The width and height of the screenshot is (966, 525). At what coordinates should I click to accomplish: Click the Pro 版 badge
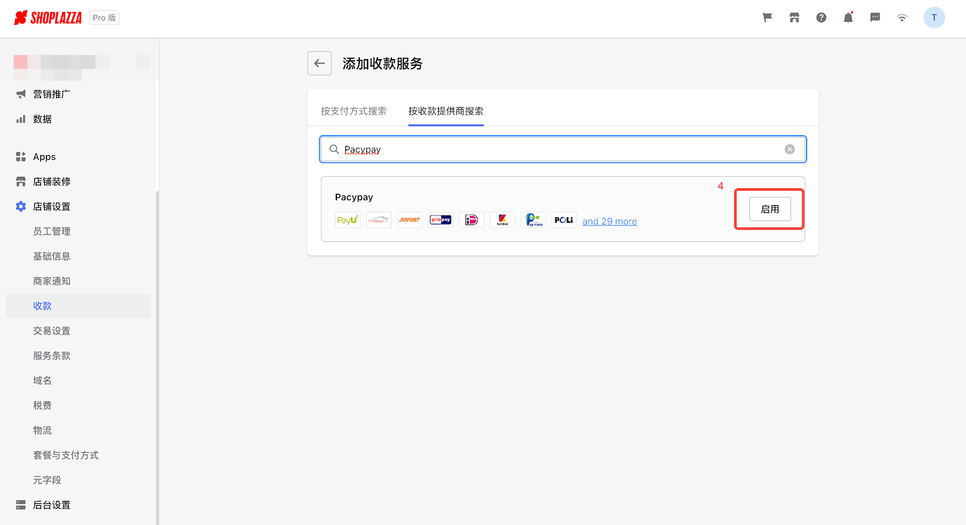(104, 17)
